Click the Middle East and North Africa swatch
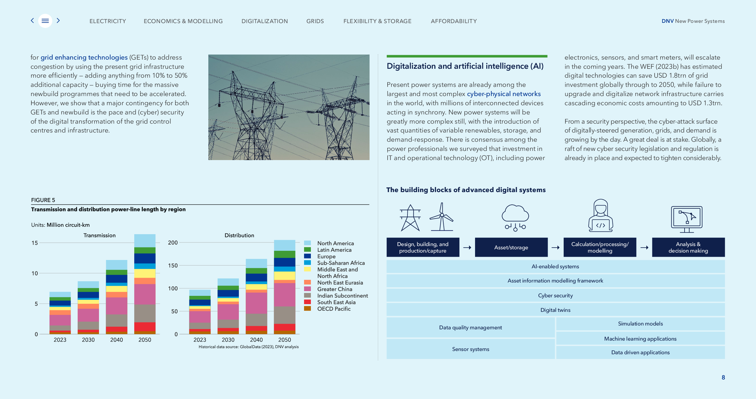Image resolution: width=756 pixels, height=399 pixels. (x=307, y=269)
